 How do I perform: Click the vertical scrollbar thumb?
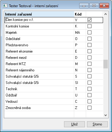[105, 64]
